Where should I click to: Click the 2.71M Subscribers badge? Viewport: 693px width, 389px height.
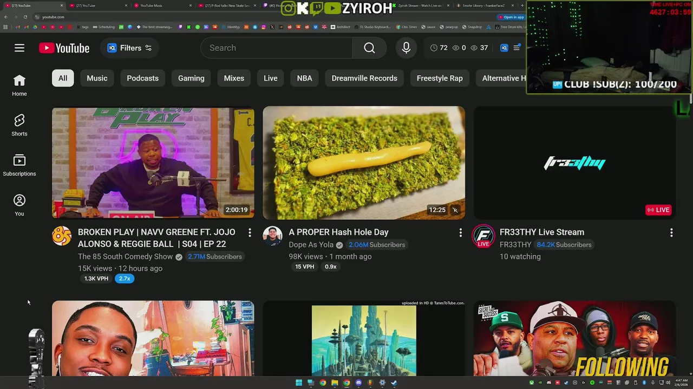(214, 257)
